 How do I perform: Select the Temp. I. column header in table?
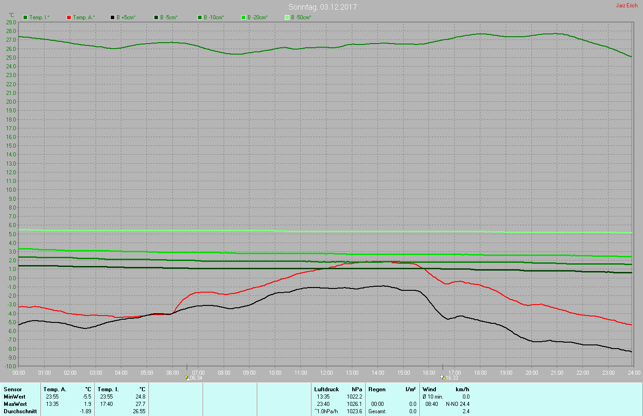point(108,389)
